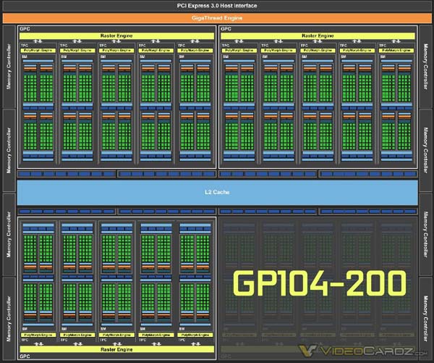The height and width of the screenshot is (363, 434).
Task: Select the second Memory Controller on the left side
Action: (9, 150)
